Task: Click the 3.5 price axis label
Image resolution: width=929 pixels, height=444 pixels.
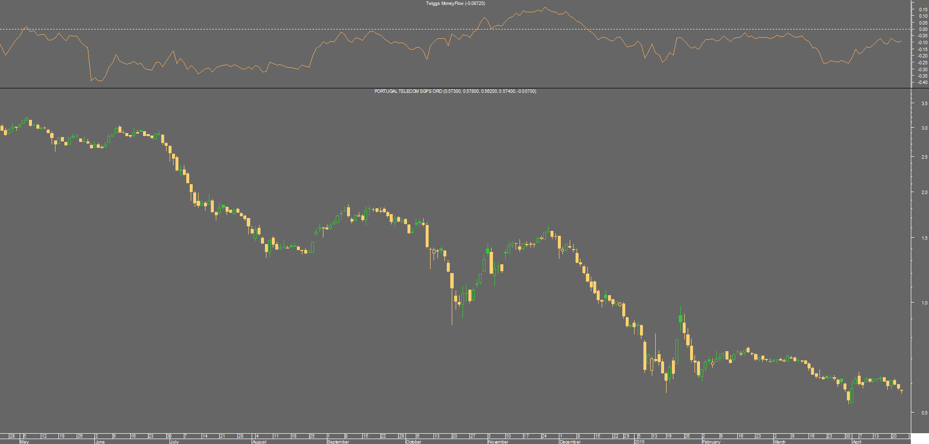Action: tap(925, 104)
